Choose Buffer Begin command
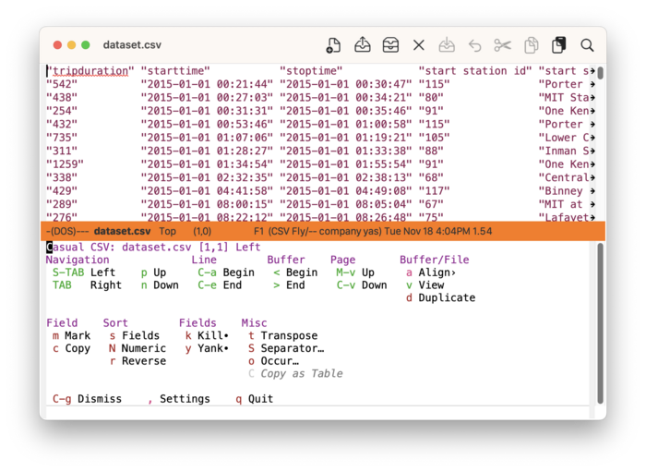646x472 pixels. click(295, 272)
